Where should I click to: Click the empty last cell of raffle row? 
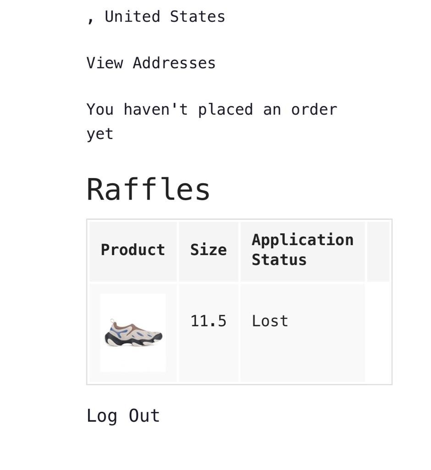pyautogui.click(x=378, y=333)
